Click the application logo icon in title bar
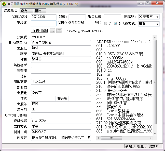 point(4,4)
